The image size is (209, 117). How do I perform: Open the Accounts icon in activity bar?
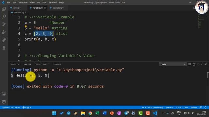point(4,94)
